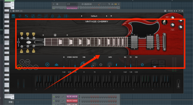Click the knob beside the 0.0 value
This screenshot has width=193, height=105.
point(173,18)
